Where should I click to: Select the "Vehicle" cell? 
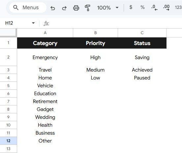point(45,86)
